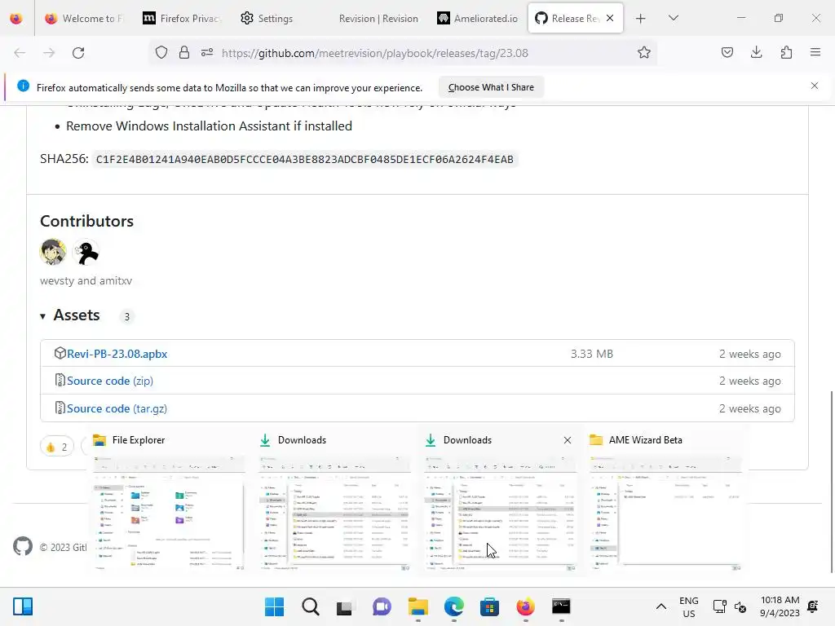Switch to Firefox Privacy Notice tab

point(183,19)
